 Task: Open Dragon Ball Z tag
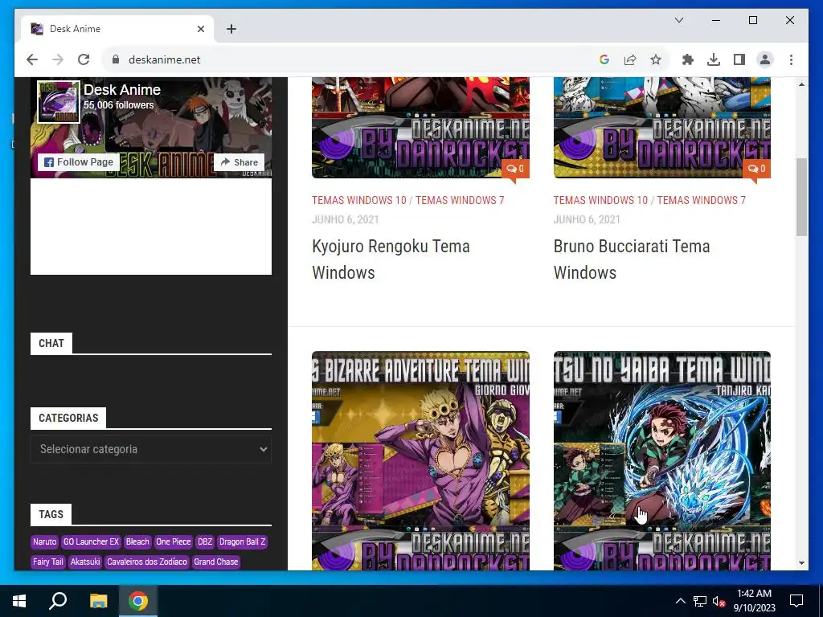coord(243,541)
